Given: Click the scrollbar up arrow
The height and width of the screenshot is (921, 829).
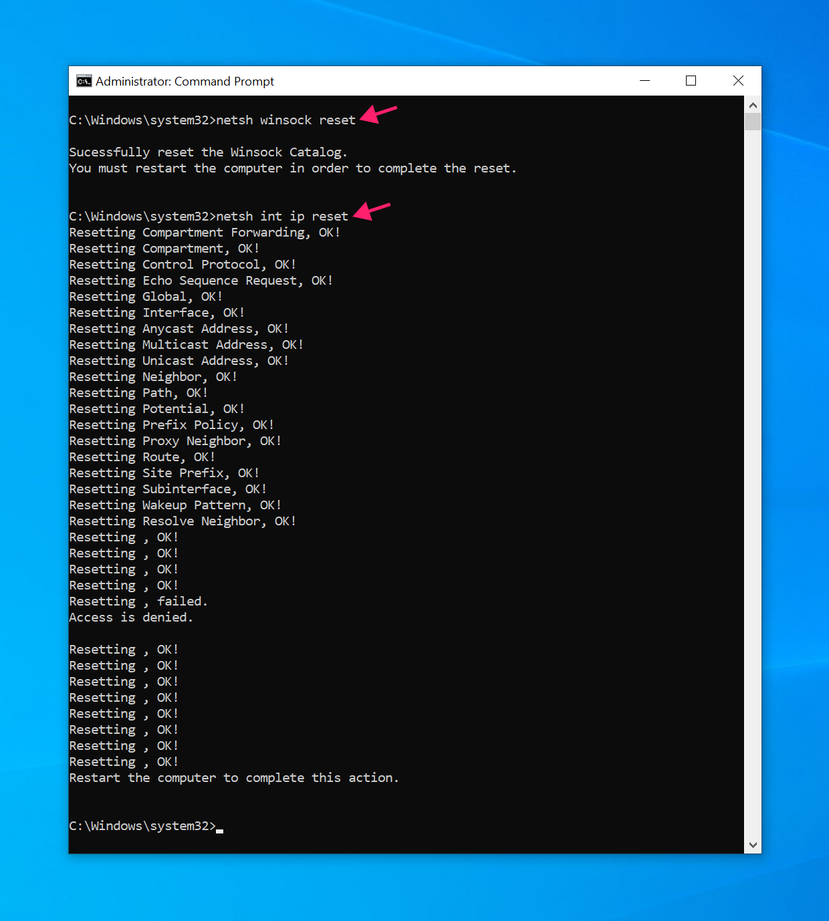Looking at the screenshot, I should pyautogui.click(x=753, y=105).
